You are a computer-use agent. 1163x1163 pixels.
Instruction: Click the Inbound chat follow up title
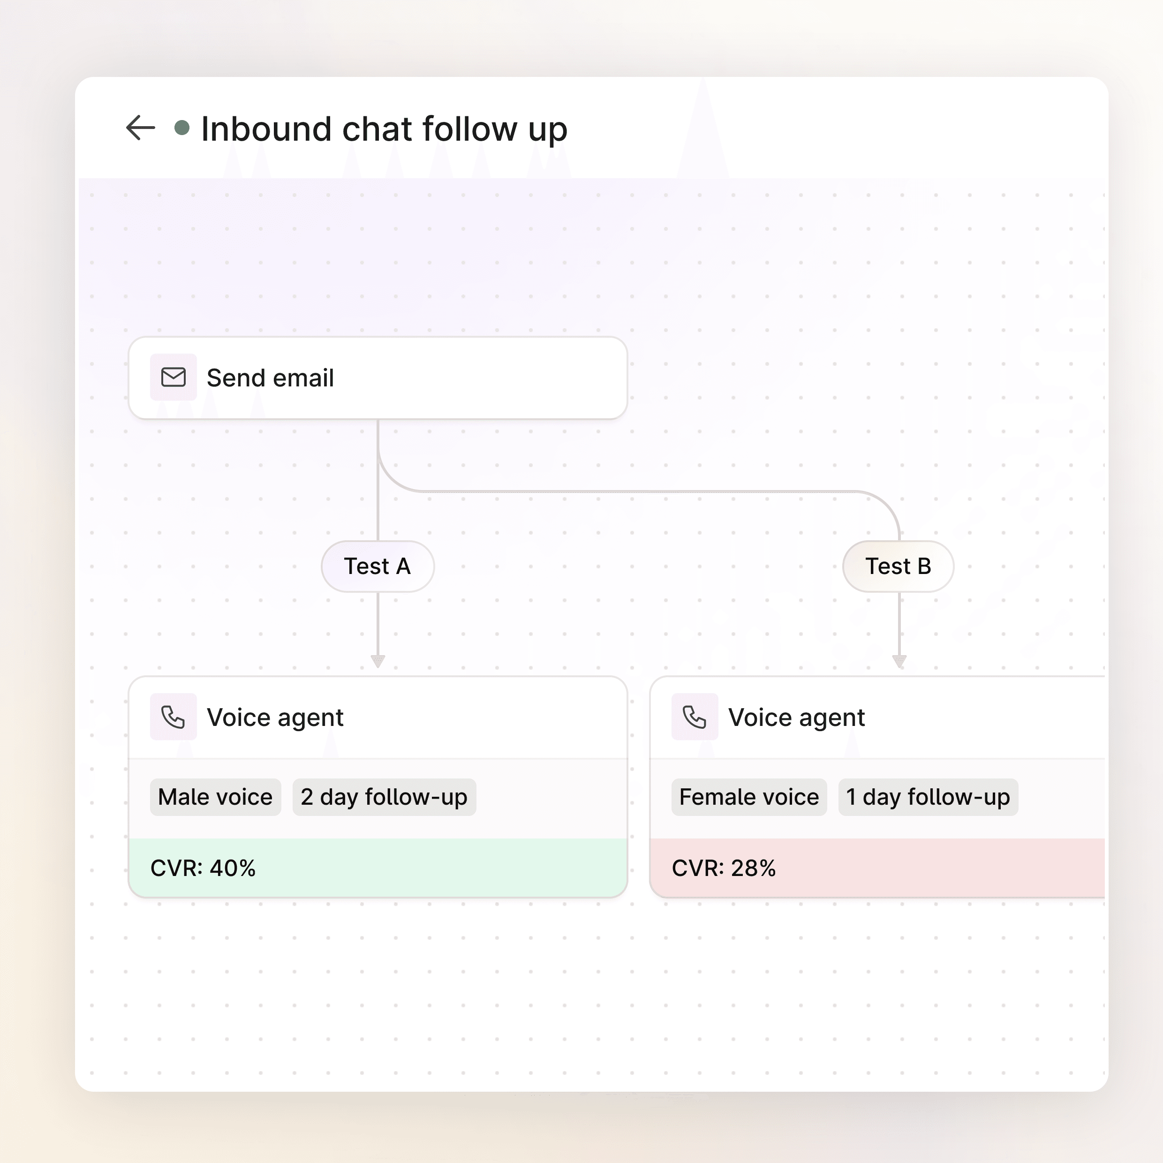pos(384,129)
